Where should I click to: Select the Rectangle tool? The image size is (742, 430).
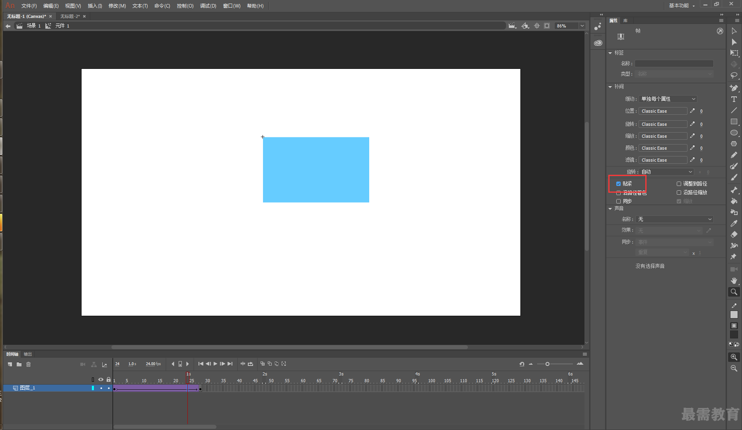click(x=734, y=121)
